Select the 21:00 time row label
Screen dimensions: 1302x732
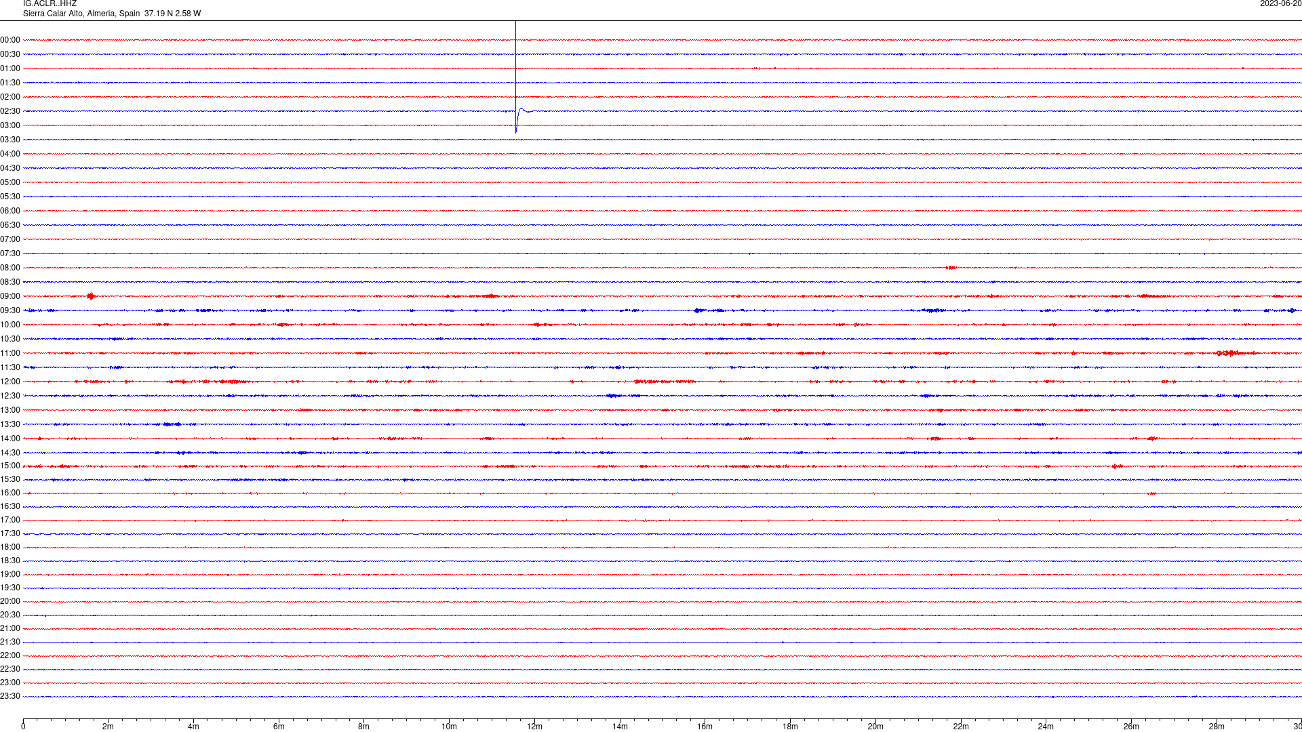click(10, 628)
